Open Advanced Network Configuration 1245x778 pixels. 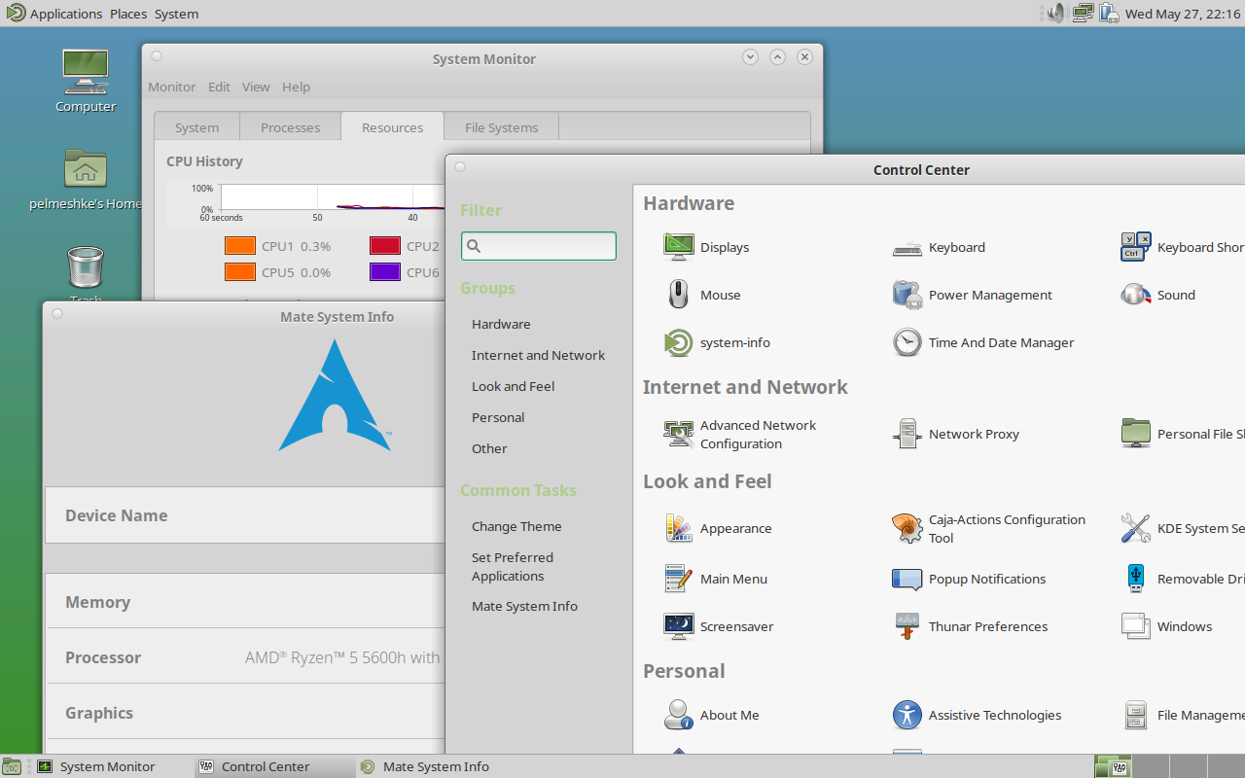[x=740, y=434]
